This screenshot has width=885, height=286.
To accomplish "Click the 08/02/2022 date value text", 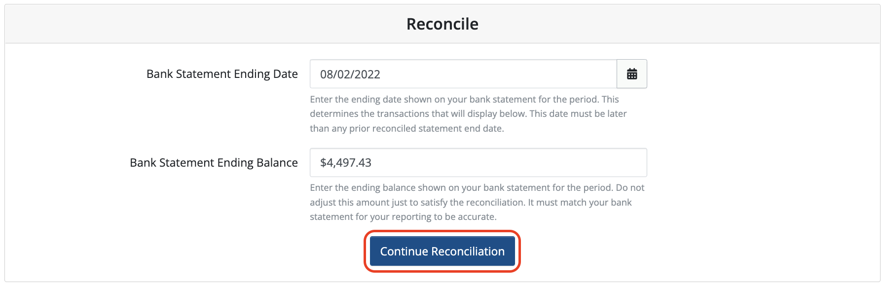I will (350, 74).
